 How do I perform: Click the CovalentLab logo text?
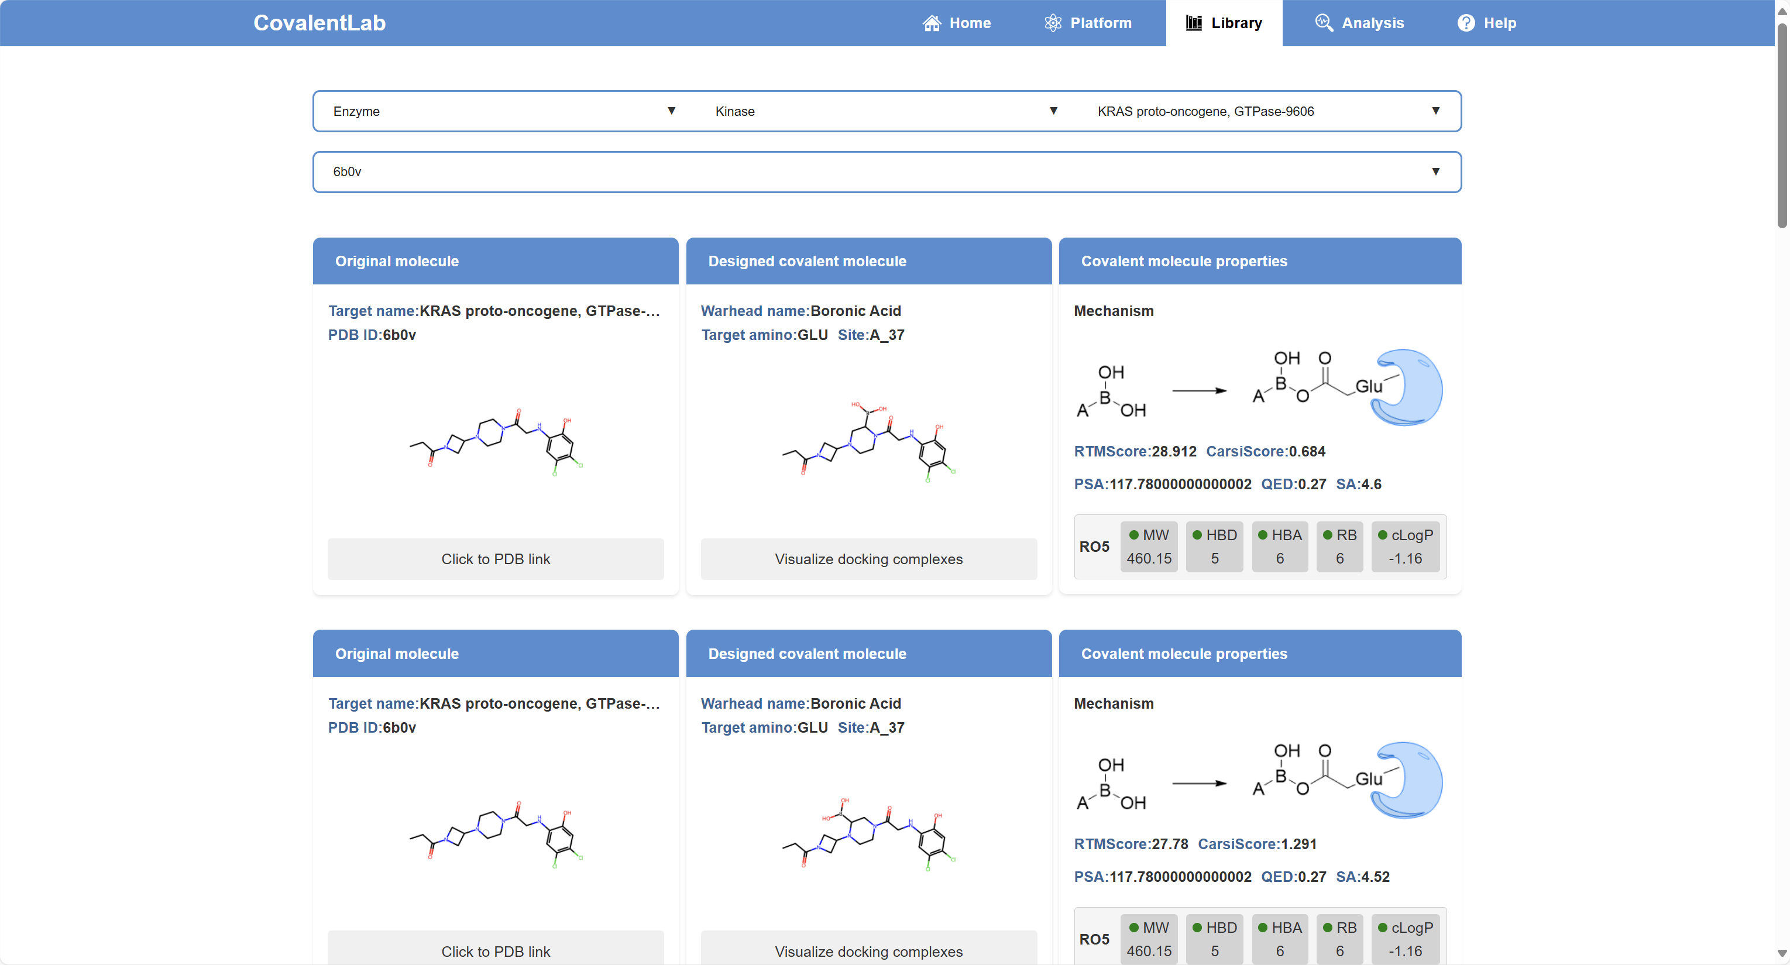tap(319, 23)
